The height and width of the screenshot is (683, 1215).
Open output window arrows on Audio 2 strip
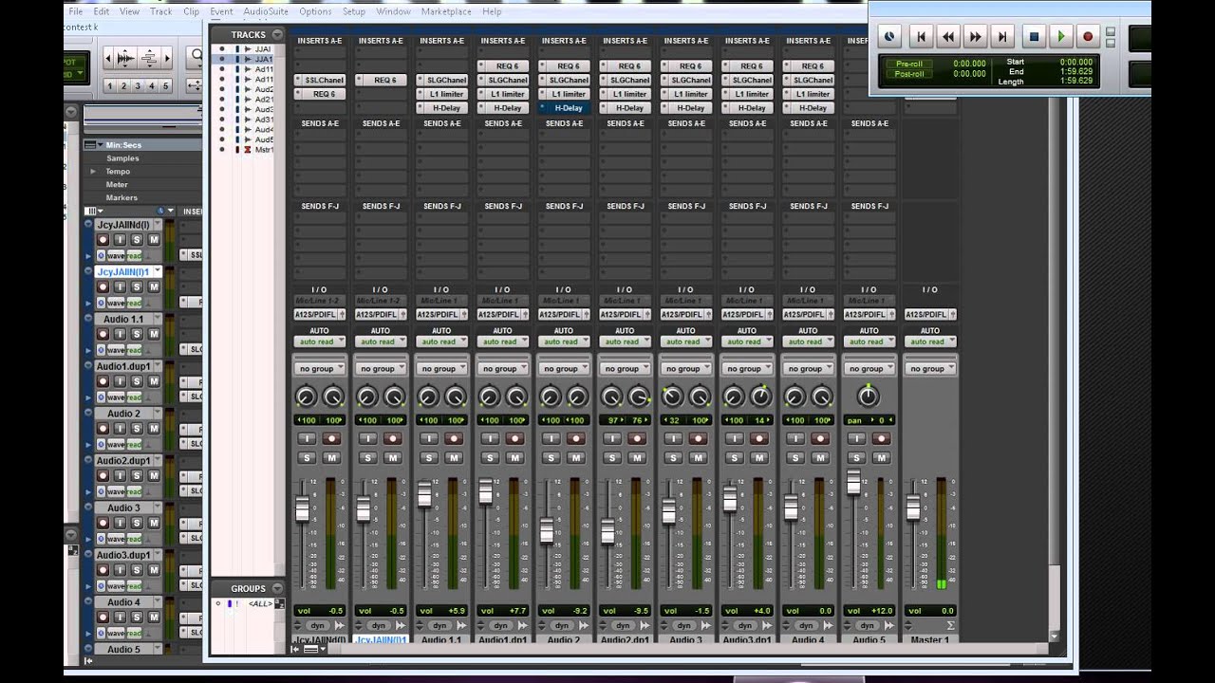pyautogui.click(x=584, y=625)
